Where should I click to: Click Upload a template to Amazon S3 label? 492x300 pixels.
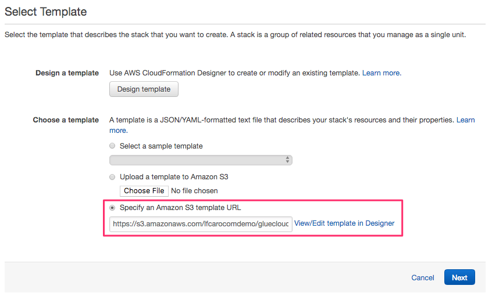point(174,177)
